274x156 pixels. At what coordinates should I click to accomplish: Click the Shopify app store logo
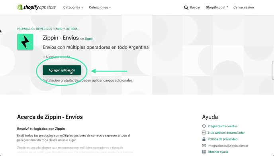coord(36,7)
